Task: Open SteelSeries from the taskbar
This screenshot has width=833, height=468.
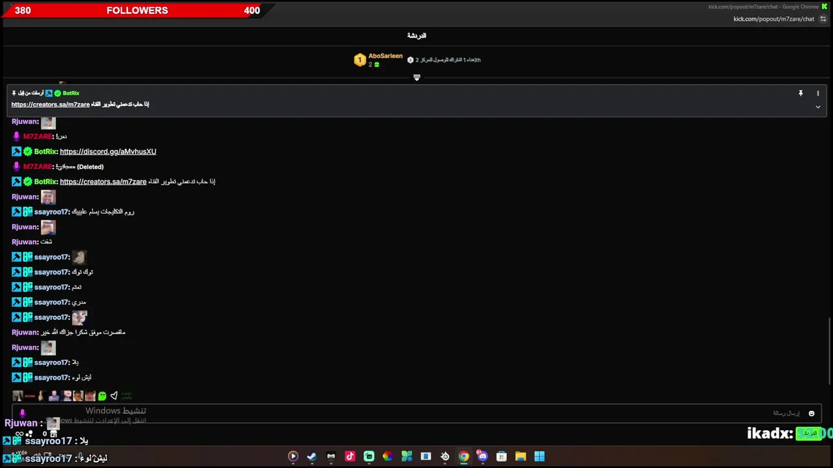Action: 445,456
